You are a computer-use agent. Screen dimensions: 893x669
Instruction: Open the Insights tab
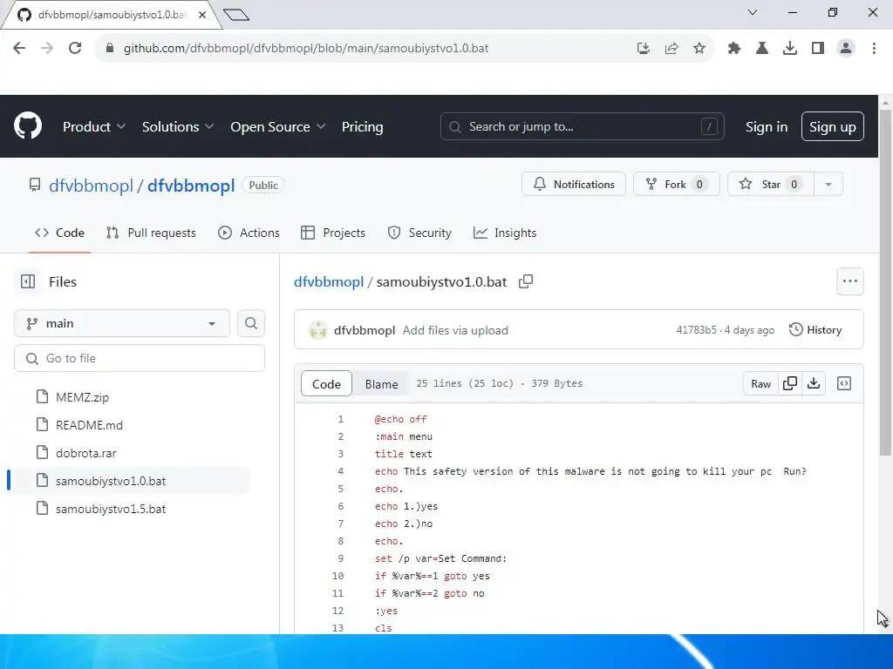click(x=505, y=233)
